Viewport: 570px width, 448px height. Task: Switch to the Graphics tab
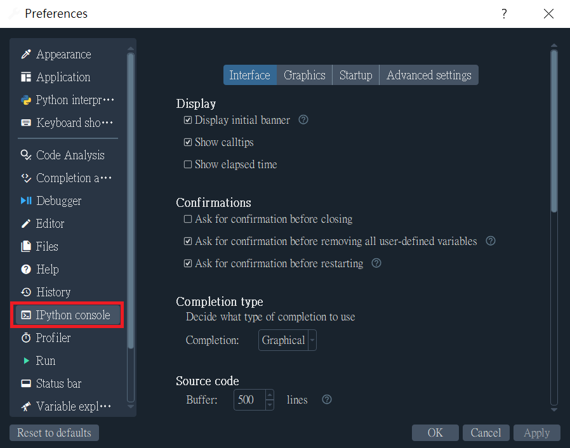click(305, 76)
